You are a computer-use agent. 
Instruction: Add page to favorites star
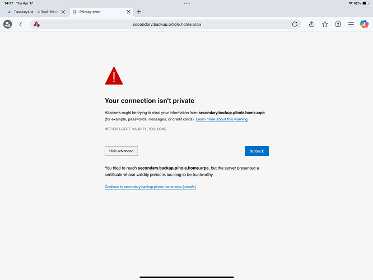pyautogui.click(x=325, y=24)
